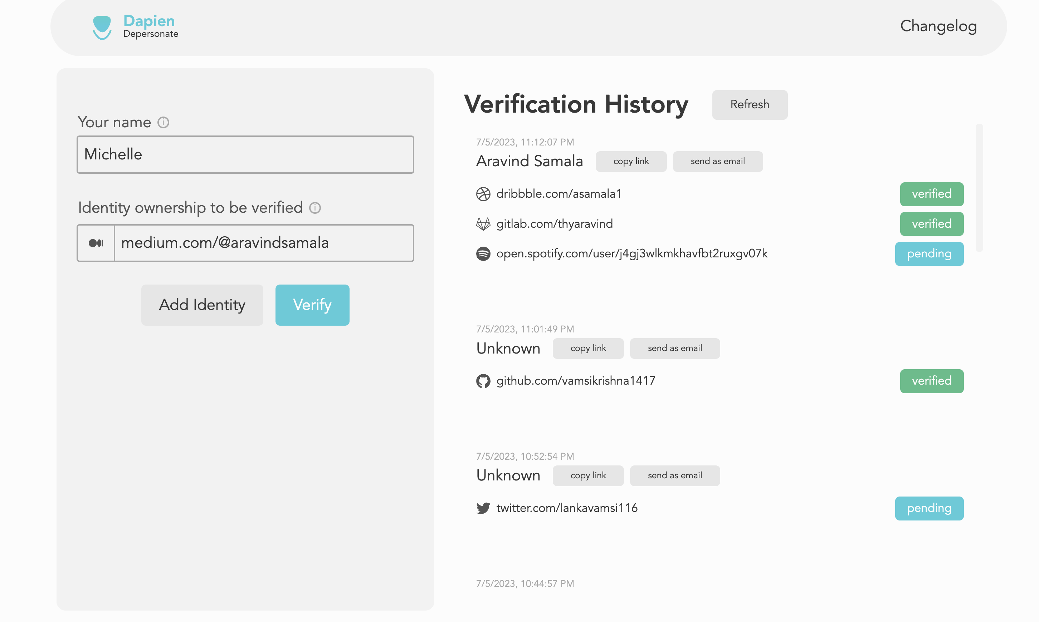
Task: Send Aravind Samala verification as email
Action: point(717,161)
